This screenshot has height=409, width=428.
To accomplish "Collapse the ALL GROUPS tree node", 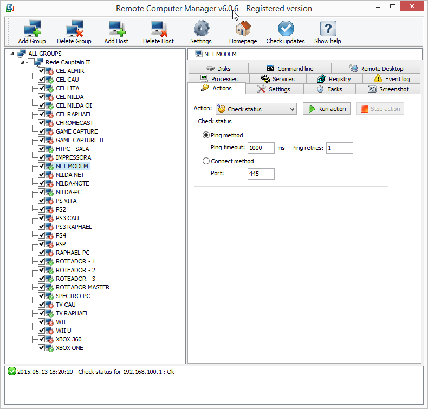I will click(12, 54).
